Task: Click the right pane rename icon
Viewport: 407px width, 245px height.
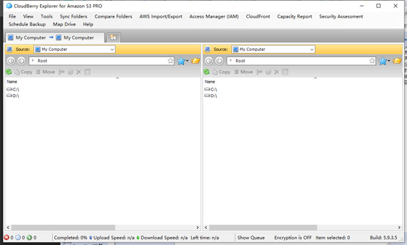Action: coord(260,72)
